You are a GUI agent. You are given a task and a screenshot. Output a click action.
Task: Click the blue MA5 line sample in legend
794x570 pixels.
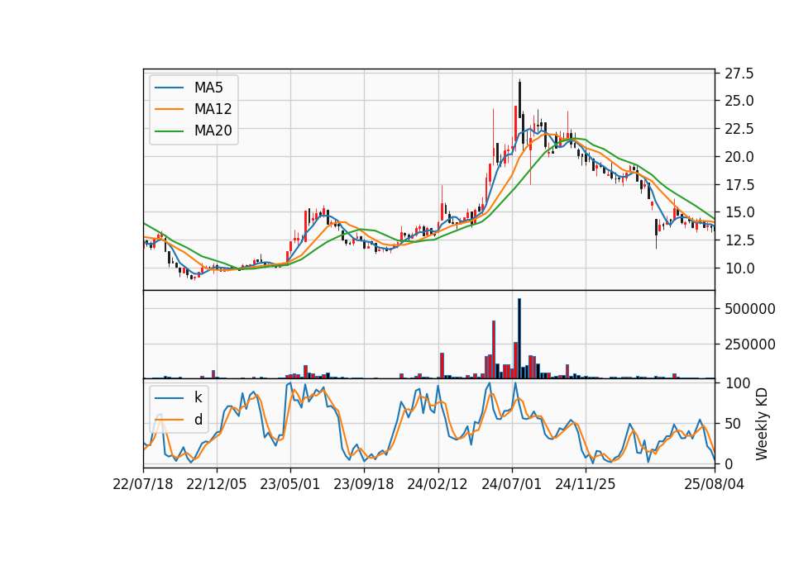point(169,88)
